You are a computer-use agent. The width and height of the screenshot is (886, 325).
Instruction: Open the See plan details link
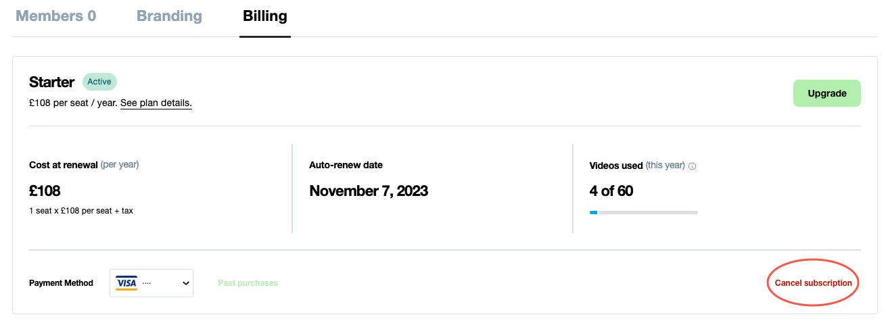coord(156,103)
